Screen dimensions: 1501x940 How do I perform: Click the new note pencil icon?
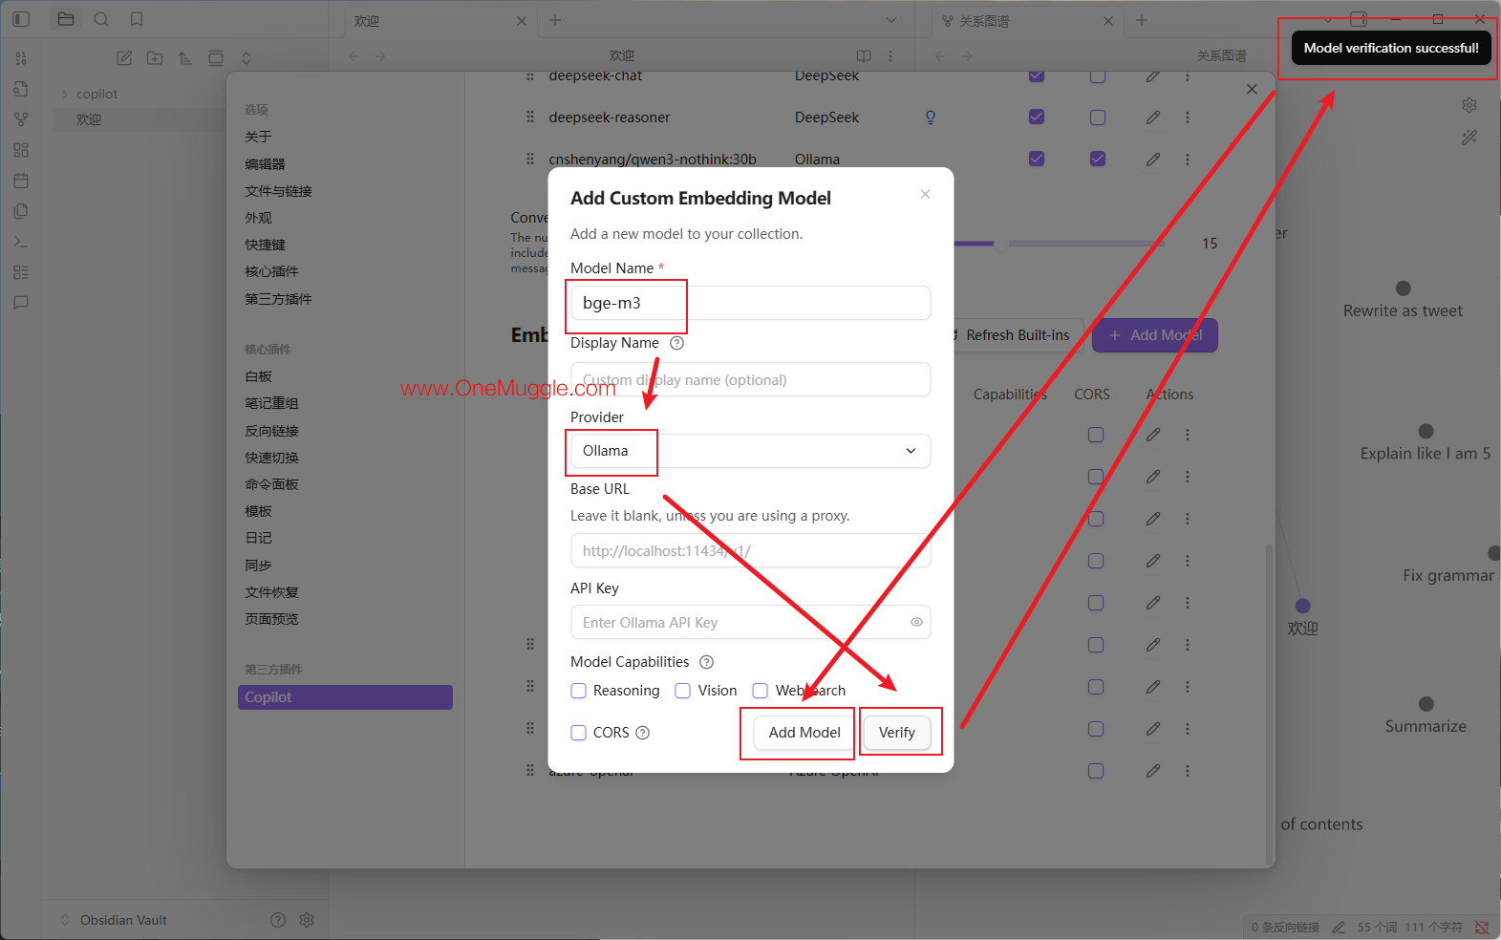pyautogui.click(x=124, y=58)
